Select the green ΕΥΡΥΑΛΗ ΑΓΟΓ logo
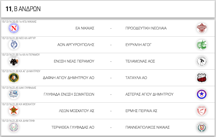This screenshot has width=216, height=137. [x=202, y=45]
